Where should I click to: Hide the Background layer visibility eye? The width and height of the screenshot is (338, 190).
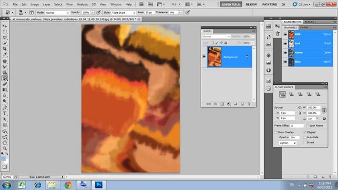tap(204, 56)
